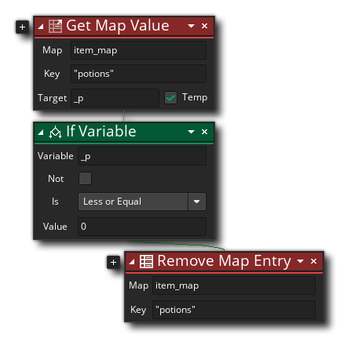Screen dimensions: 340x338
Task: Click the Not label text
Action: pos(56,179)
